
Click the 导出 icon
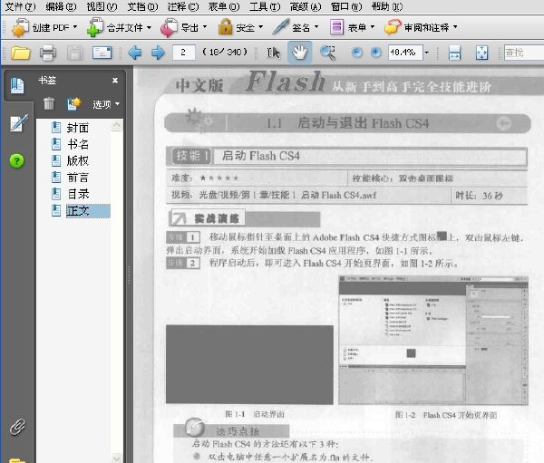169,28
